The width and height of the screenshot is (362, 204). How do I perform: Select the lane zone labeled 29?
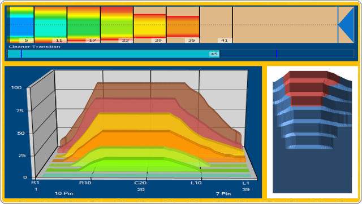tap(150, 25)
